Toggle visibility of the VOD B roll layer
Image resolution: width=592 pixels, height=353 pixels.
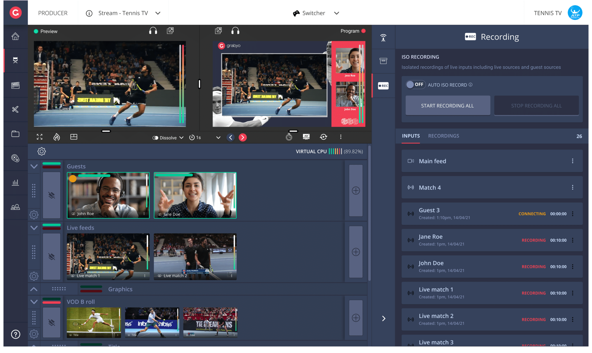51,322
